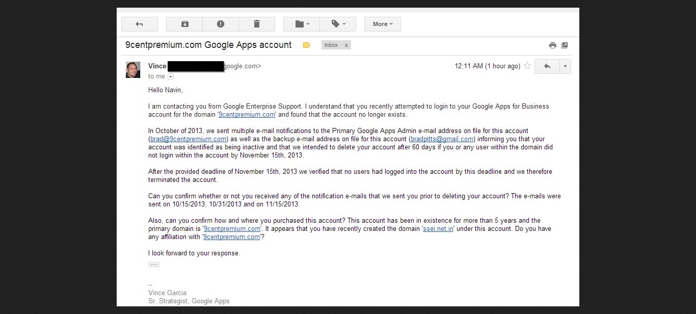Open the brad@9centpremium.com email link
This screenshot has width=696, height=314.
point(189,139)
